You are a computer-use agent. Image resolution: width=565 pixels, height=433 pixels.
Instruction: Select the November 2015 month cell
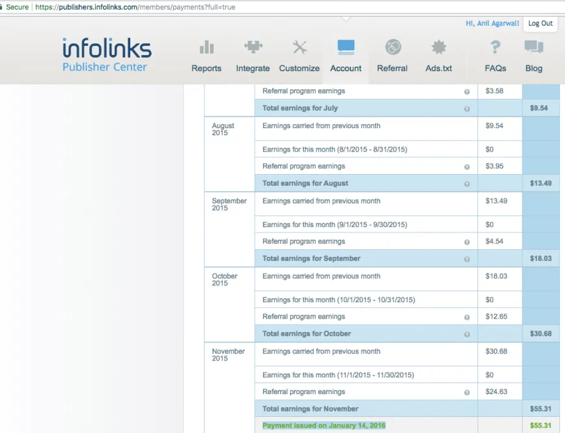(229, 387)
